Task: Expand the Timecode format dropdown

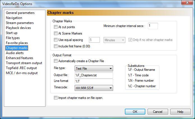Action: pos(94,88)
